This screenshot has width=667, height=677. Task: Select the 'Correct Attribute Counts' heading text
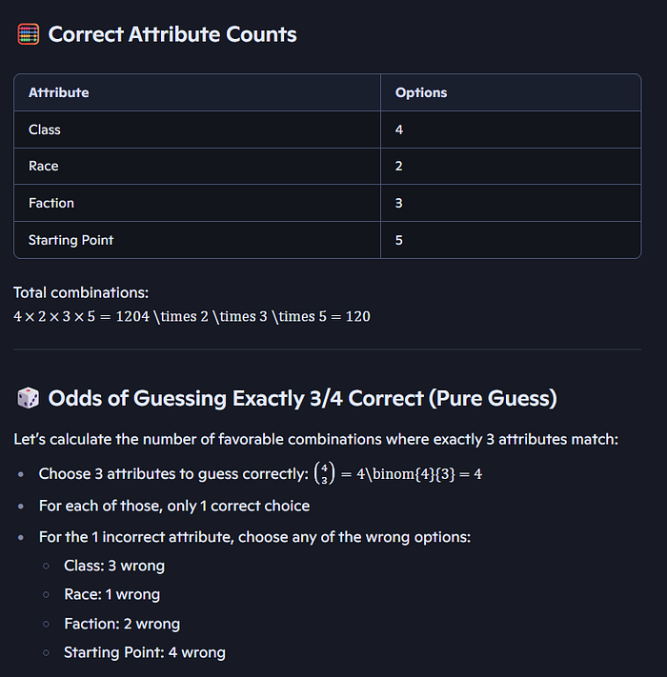[x=172, y=34]
